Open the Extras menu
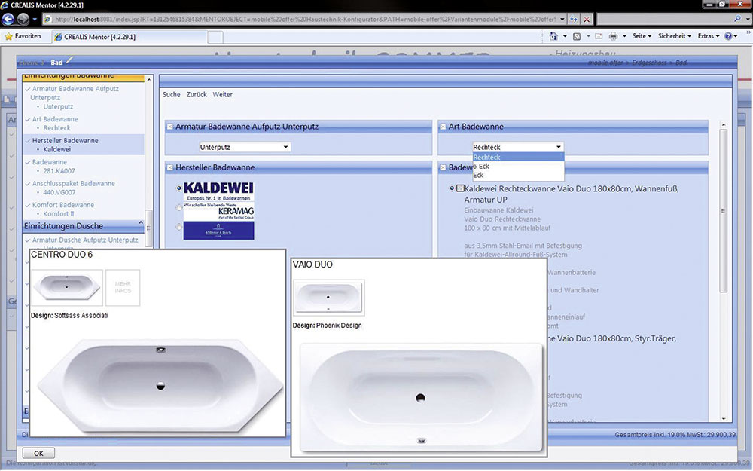The width and height of the screenshot is (753, 471). (x=709, y=36)
